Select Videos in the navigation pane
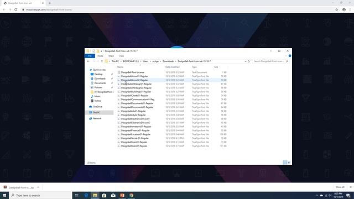Image resolution: width=354 pixels, height=199 pixels. point(97,101)
